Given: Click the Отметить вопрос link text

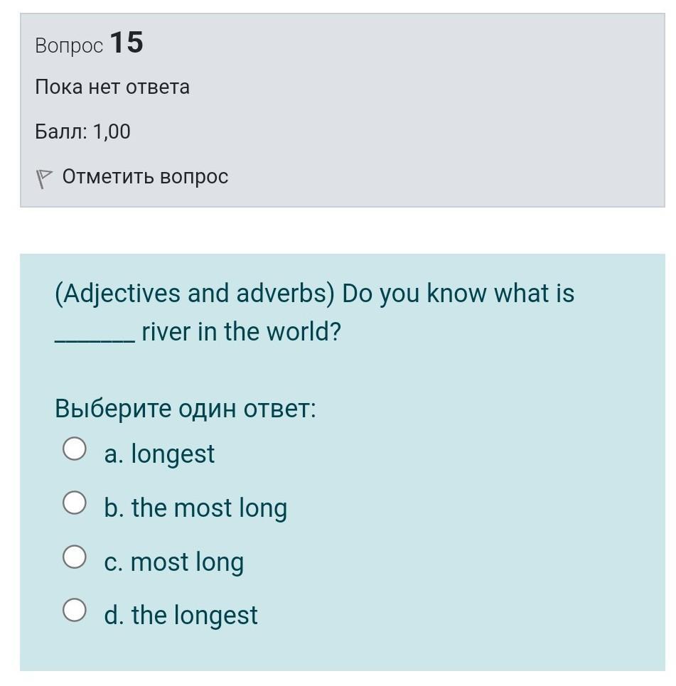Looking at the screenshot, I should point(145,176).
